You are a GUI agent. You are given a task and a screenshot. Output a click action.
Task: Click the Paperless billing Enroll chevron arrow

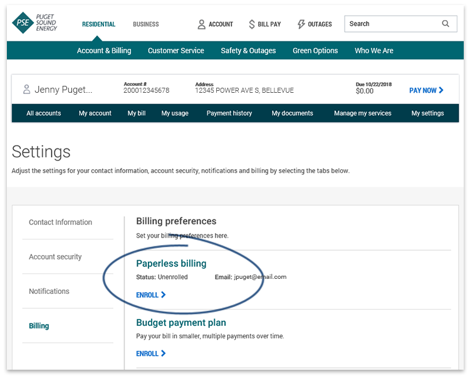tap(164, 295)
